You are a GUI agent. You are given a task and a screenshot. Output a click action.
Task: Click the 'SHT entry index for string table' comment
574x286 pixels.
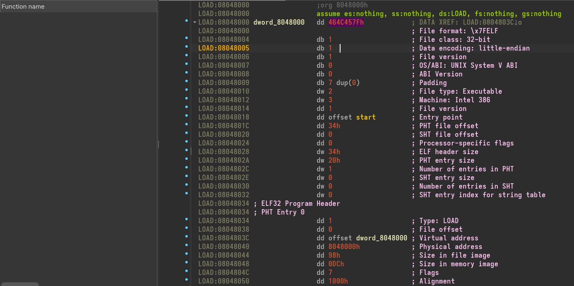click(x=482, y=195)
